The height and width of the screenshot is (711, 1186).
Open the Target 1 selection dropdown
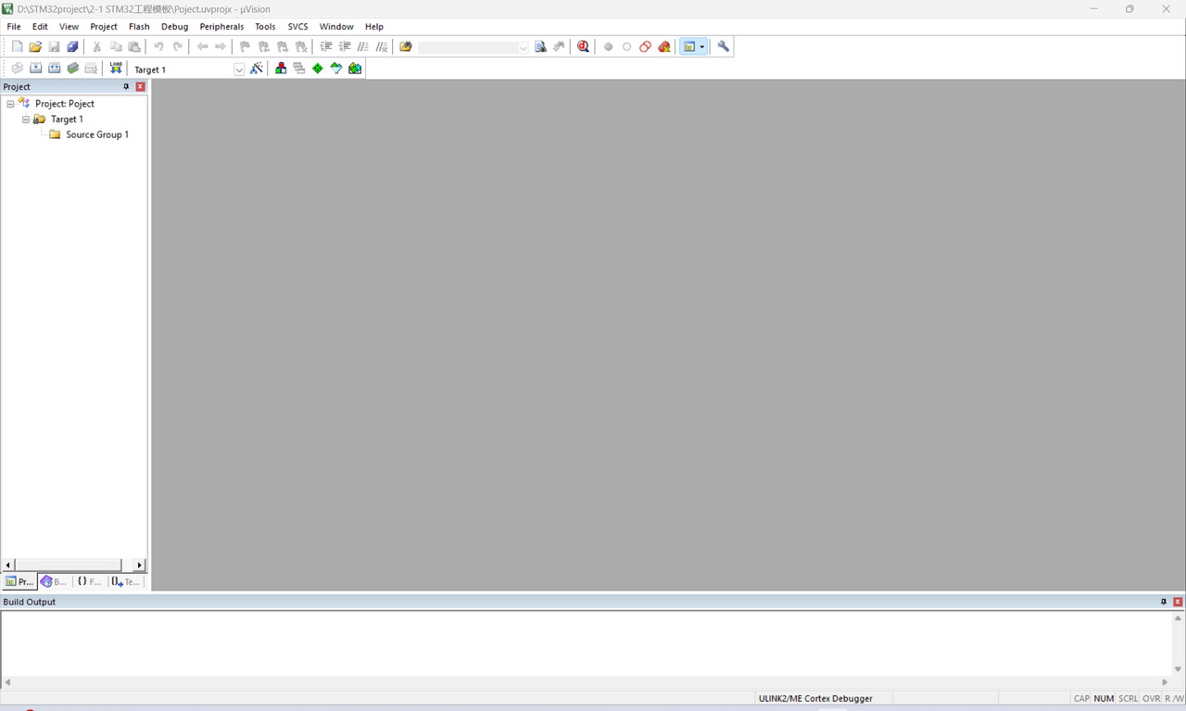click(x=238, y=70)
